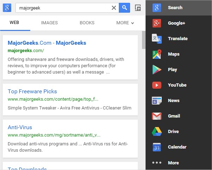Click the Google News icon
The width and height of the screenshot is (212, 170).
[157, 101]
